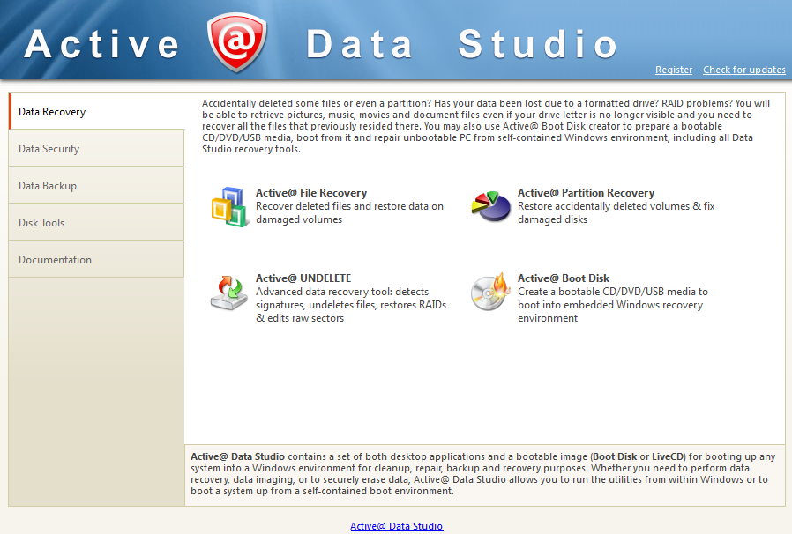Image resolution: width=792 pixels, height=534 pixels.
Task: Launch Active@ Boot Disk title
Action: tap(564, 278)
